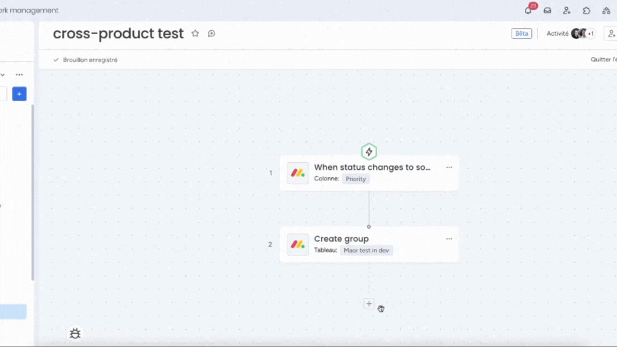
Task: Click the lightning trigger hexagon icon
Action: pyautogui.click(x=368, y=152)
